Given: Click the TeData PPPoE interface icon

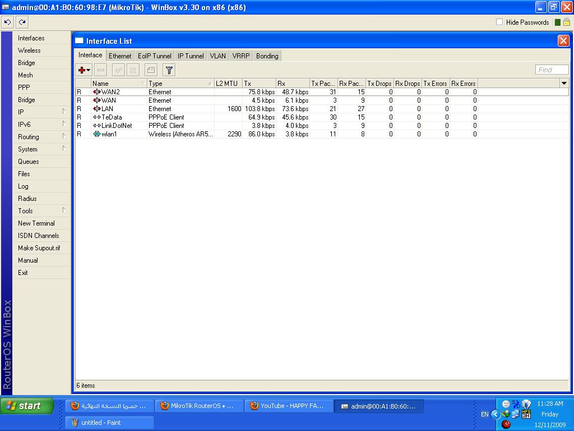Looking at the screenshot, I should click(x=96, y=117).
